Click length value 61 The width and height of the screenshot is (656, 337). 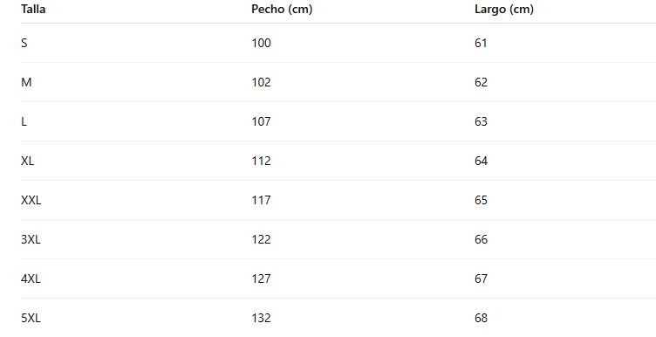point(481,43)
